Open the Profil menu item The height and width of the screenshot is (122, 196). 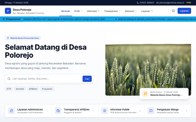point(77,11)
